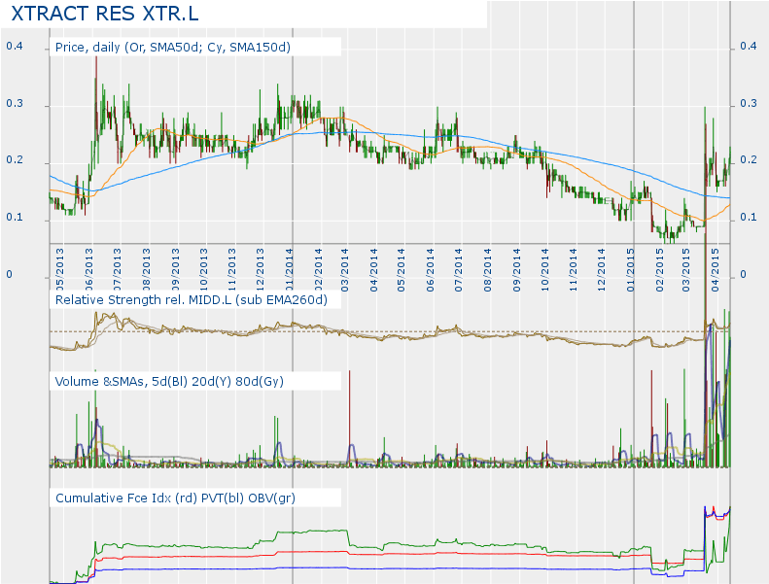Click the 01/2015 date axis label

pyautogui.click(x=630, y=270)
